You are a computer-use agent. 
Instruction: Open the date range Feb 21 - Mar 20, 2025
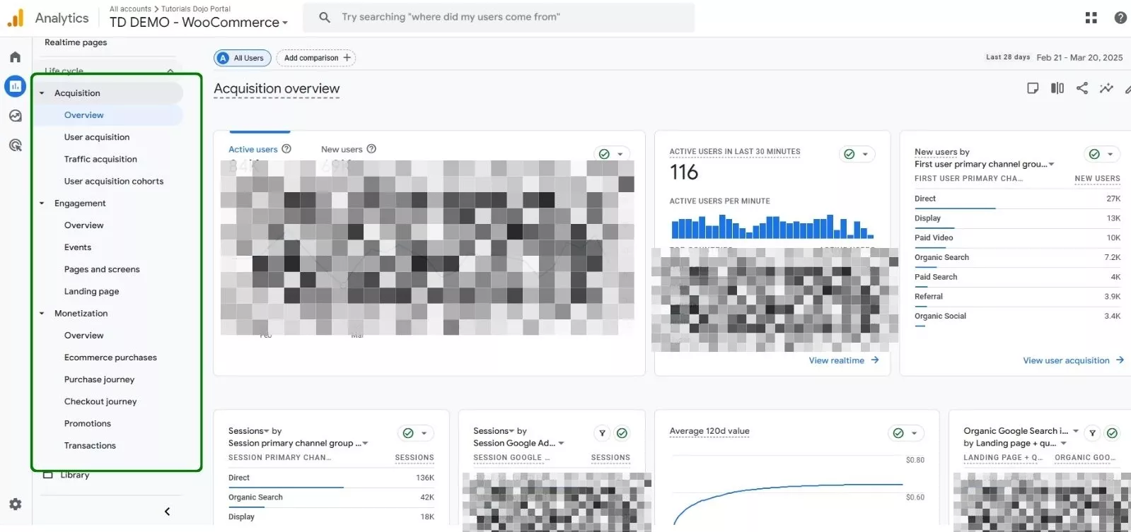tap(1079, 57)
